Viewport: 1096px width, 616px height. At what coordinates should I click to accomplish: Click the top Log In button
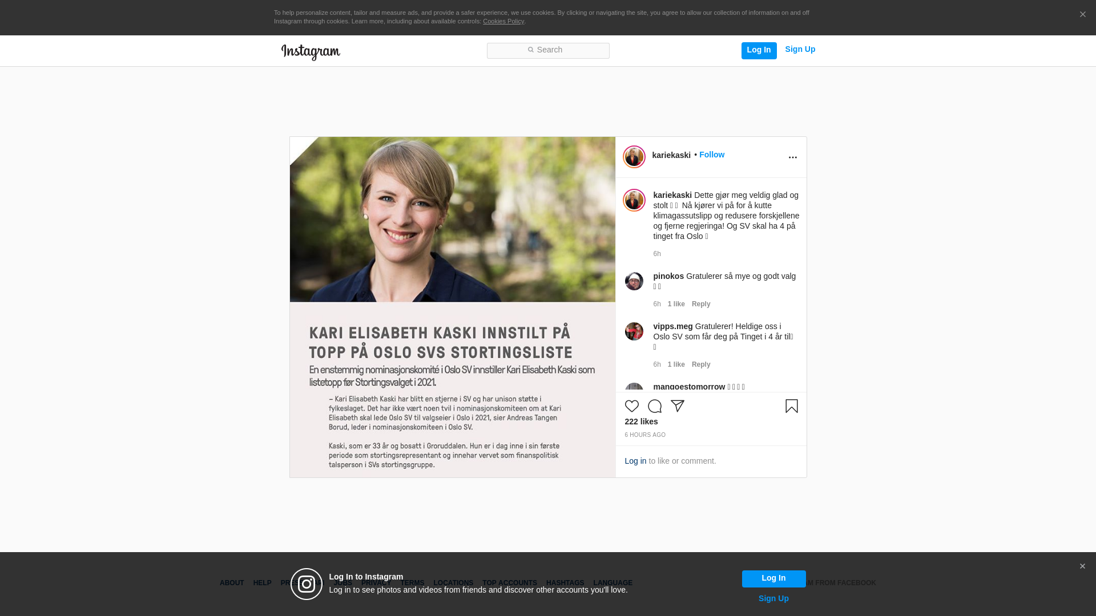[759, 50]
